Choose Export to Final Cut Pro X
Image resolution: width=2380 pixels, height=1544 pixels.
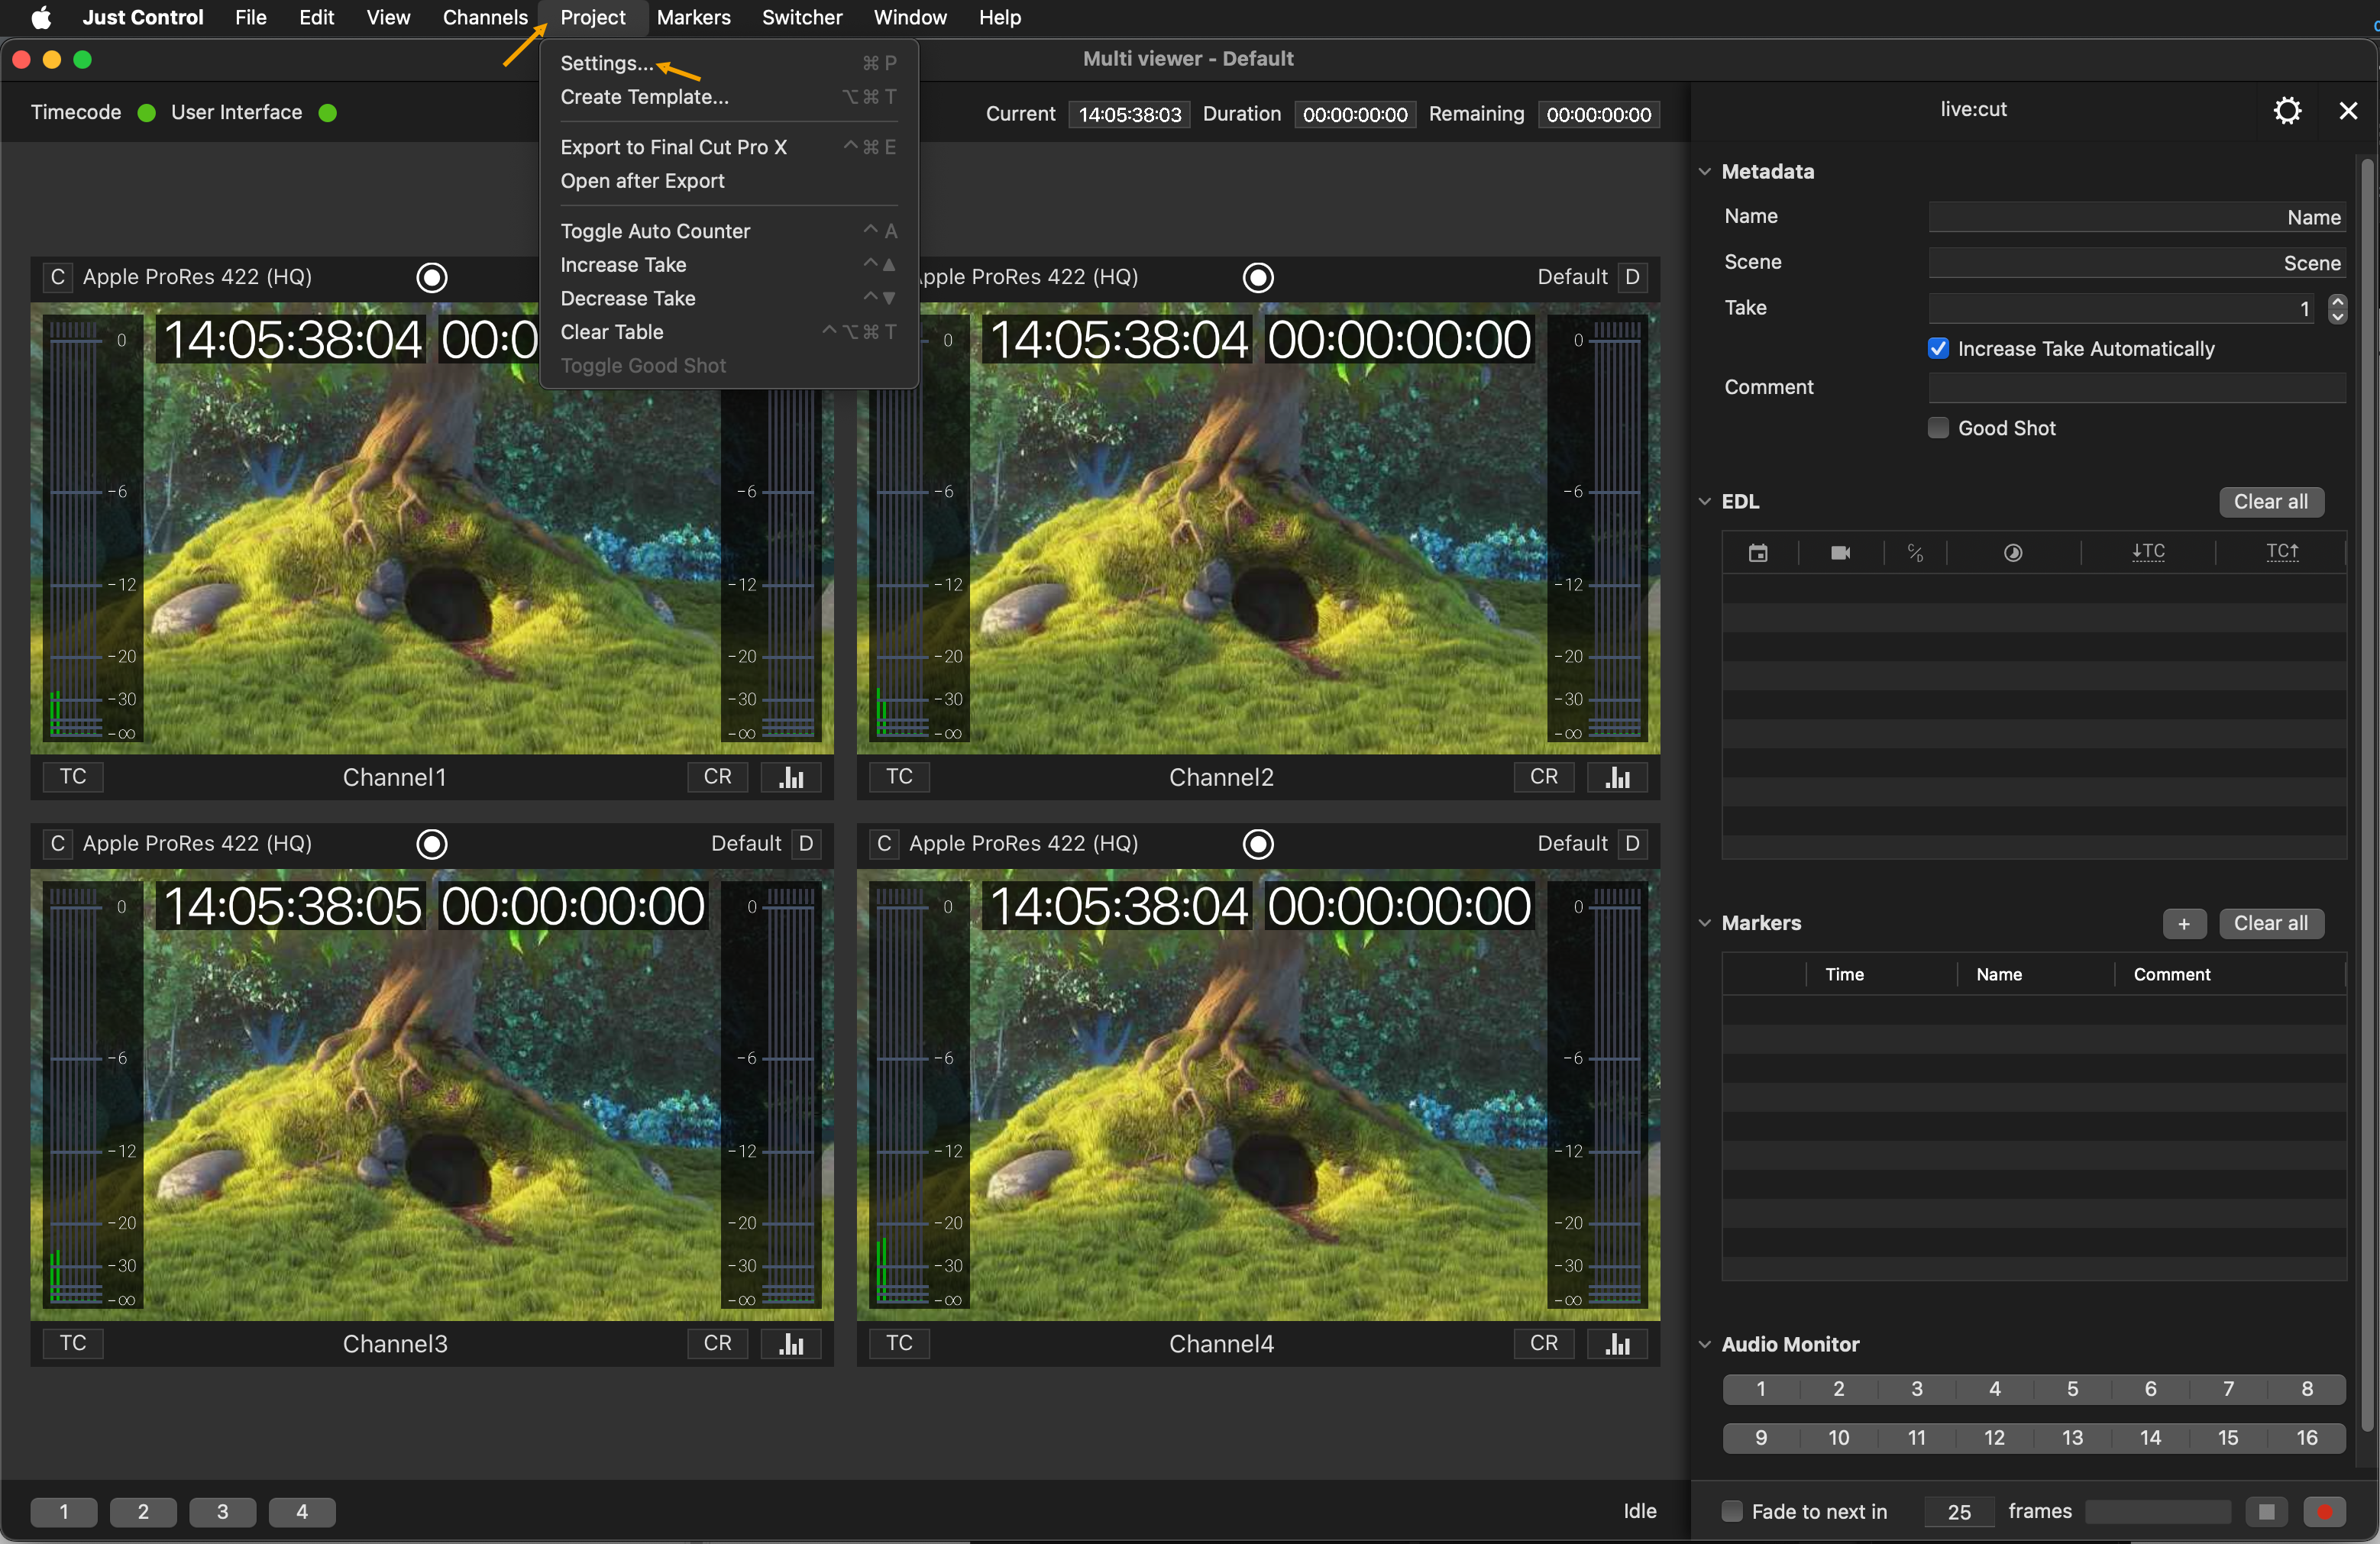click(x=728, y=147)
